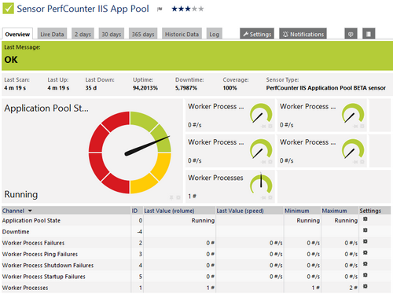Screen dimensions: 393x294
Task: Select the Worker Process Shutdown Failures channel name
Action: coord(48,266)
